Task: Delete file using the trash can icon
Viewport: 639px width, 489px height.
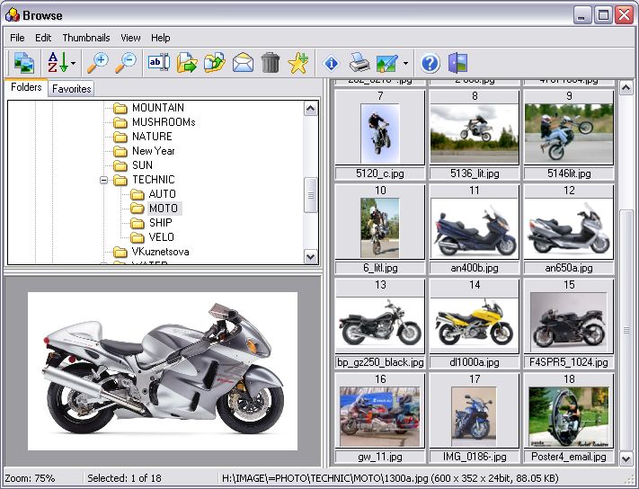Action: (x=271, y=62)
